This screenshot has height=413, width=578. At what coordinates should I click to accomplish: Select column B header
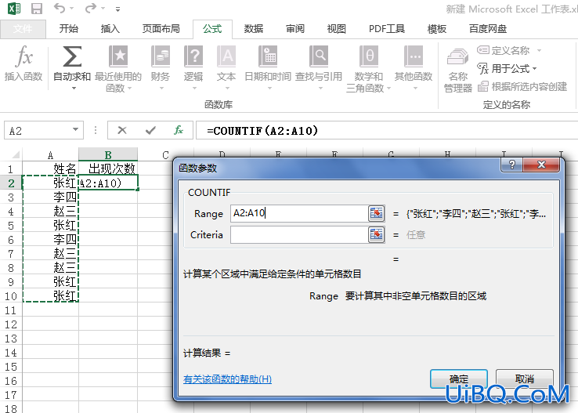click(x=108, y=155)
